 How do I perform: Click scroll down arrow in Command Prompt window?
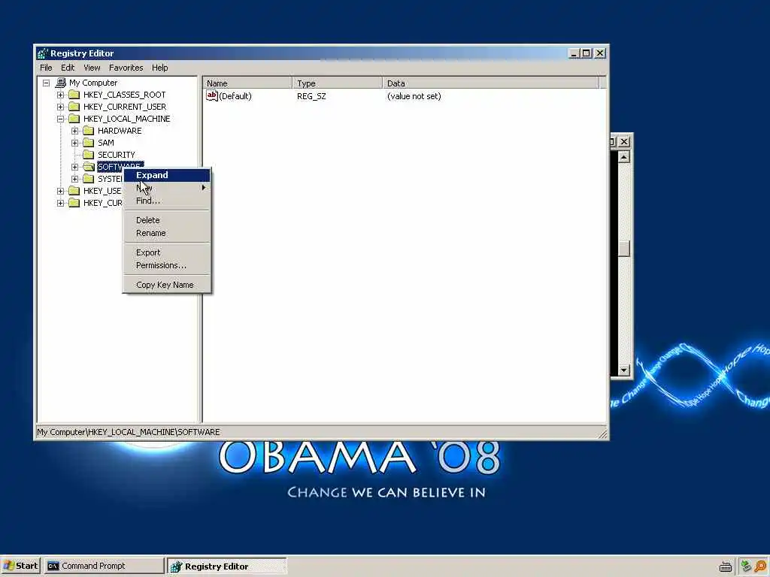623,370
